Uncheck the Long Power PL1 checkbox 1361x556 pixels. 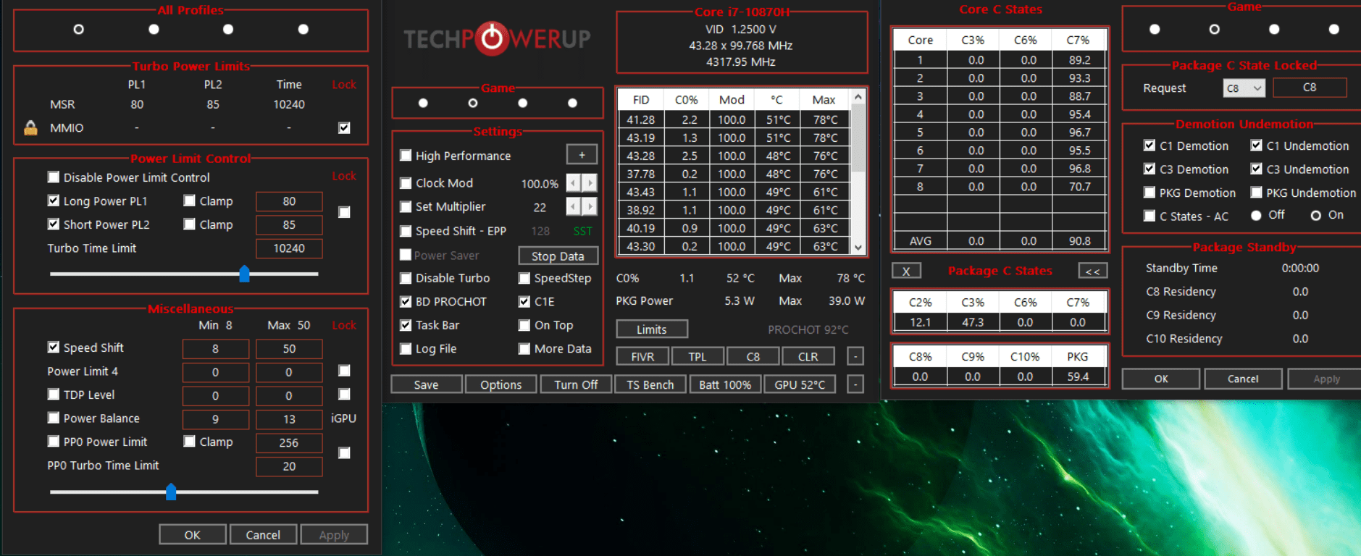[54, 201]
